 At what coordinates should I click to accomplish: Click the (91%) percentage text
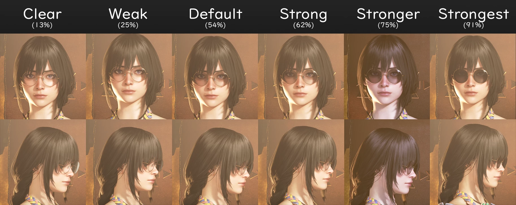point(474,25)
